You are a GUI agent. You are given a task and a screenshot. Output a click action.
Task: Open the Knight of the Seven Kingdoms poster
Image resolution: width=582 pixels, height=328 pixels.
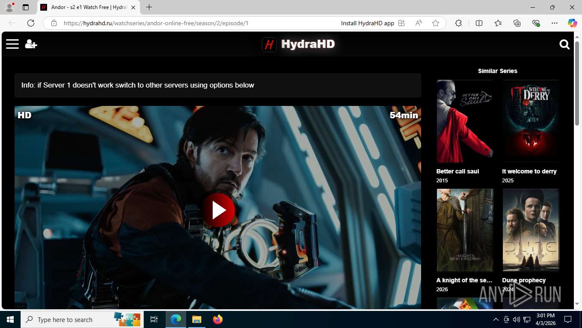pyautogui.click(x=465, y=230)
